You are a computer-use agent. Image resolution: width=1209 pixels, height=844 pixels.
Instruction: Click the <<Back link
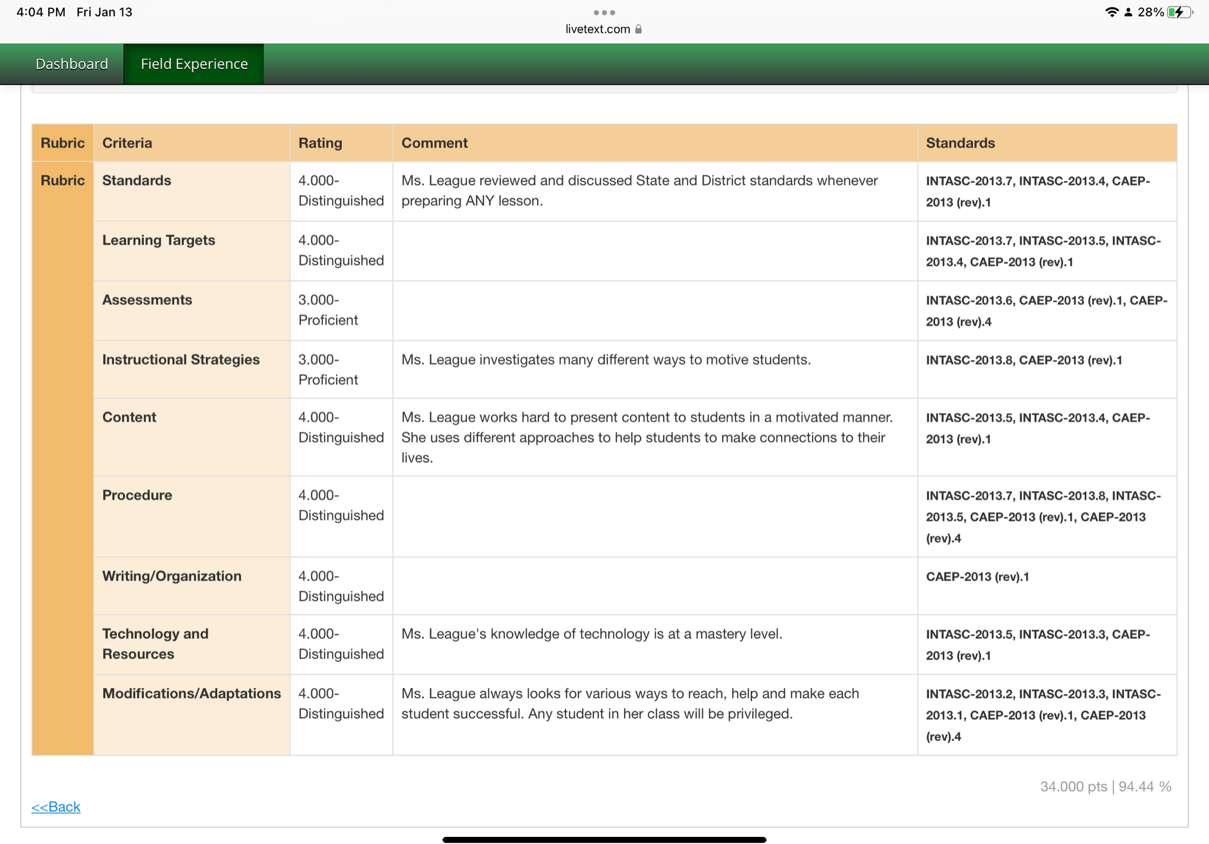[x=56, y=806]
